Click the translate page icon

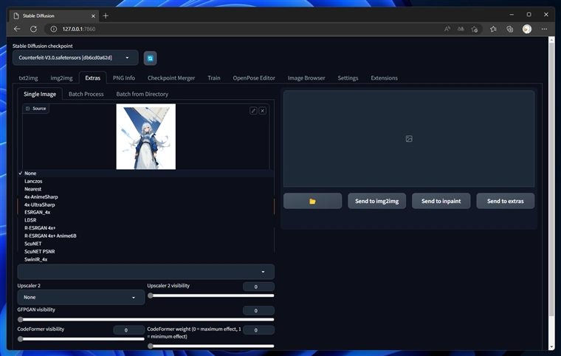pyautogui.click(x=461, y=29)
